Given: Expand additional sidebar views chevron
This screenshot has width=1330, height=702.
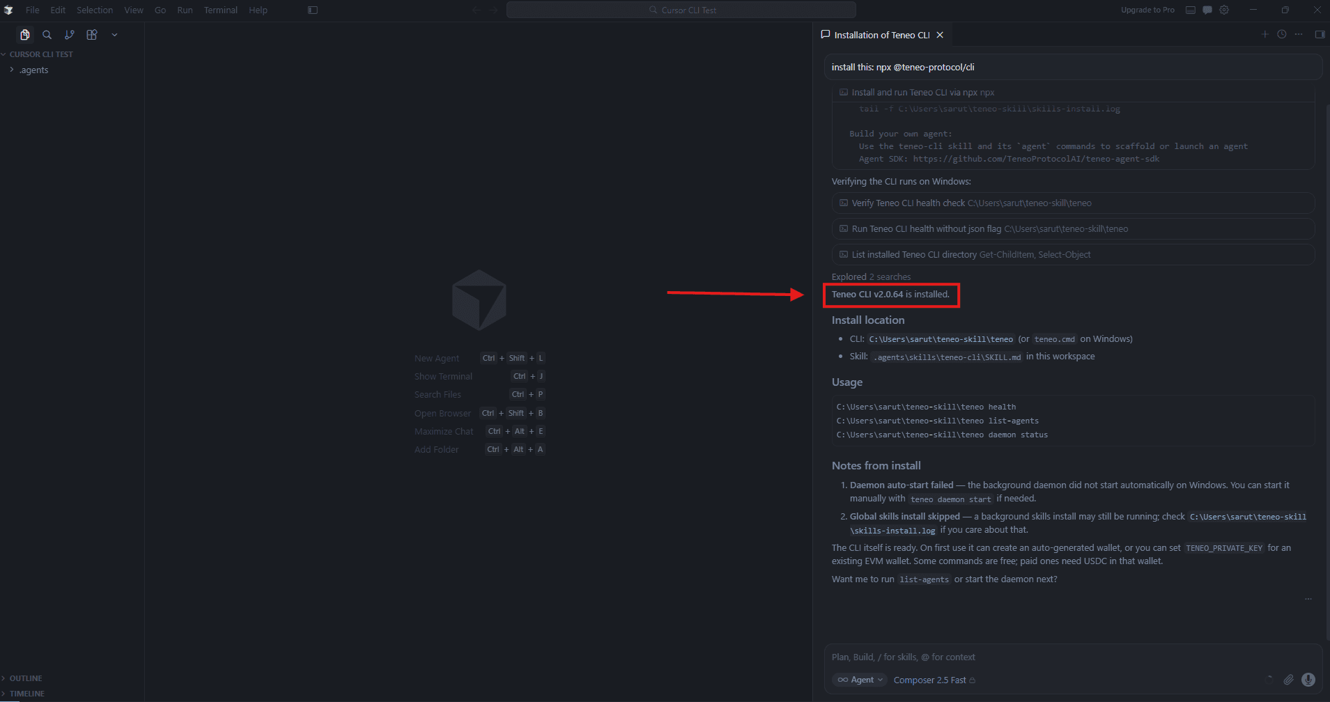Looking at the screenshot, I should point(114,35).
